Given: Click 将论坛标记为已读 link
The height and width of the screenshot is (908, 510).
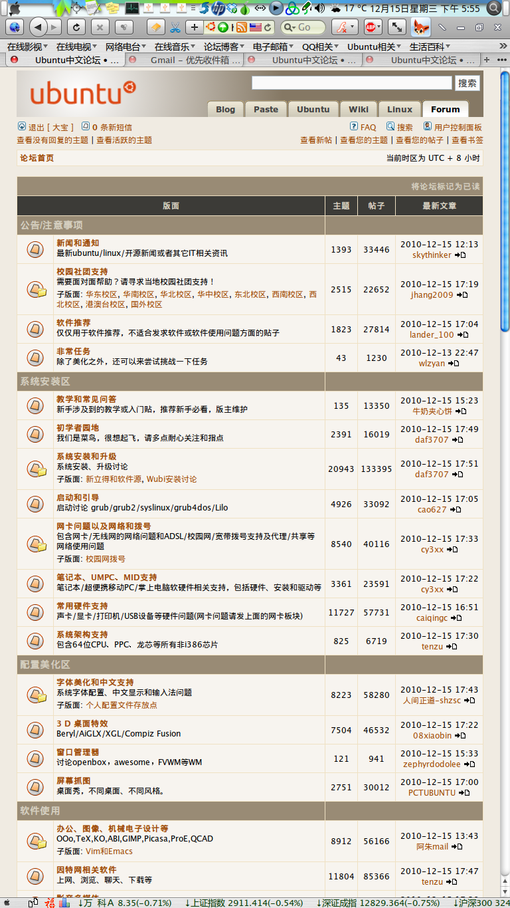Looking at the screenshot, I should [445, 186].
